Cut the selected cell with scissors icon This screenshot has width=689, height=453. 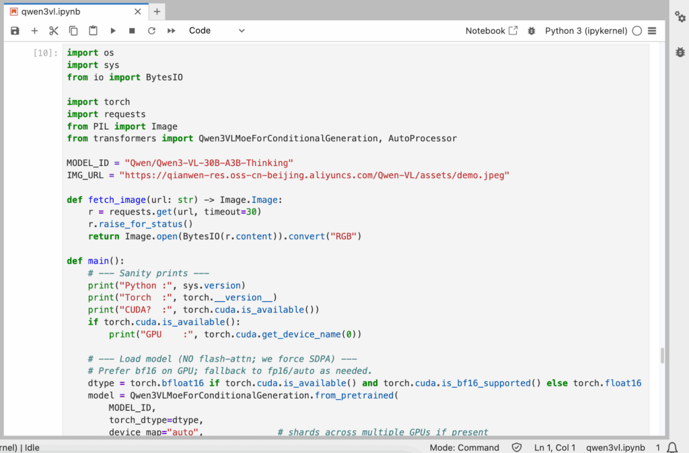(x=54, y=31)
